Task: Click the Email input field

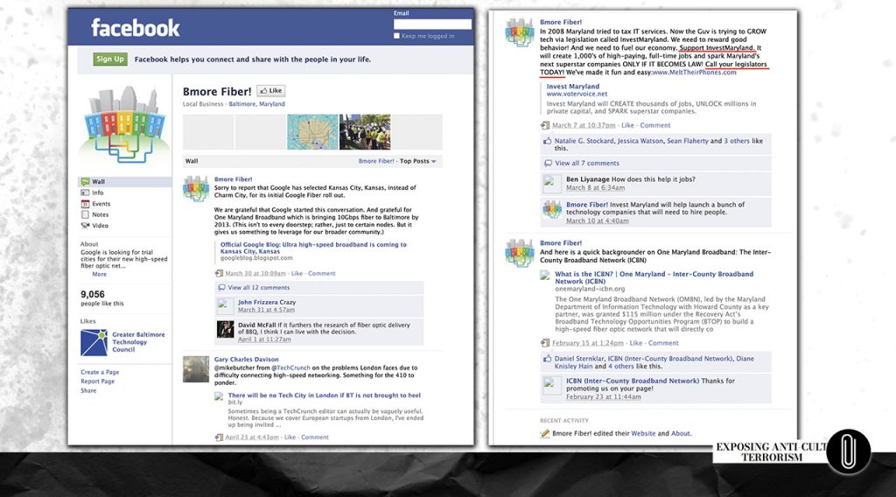Action: point(432,24)
